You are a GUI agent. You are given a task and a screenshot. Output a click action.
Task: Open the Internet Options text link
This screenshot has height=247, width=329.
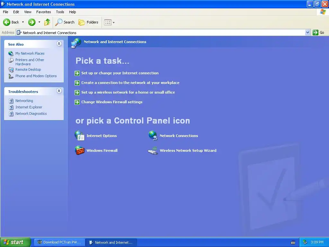[102, 136]
